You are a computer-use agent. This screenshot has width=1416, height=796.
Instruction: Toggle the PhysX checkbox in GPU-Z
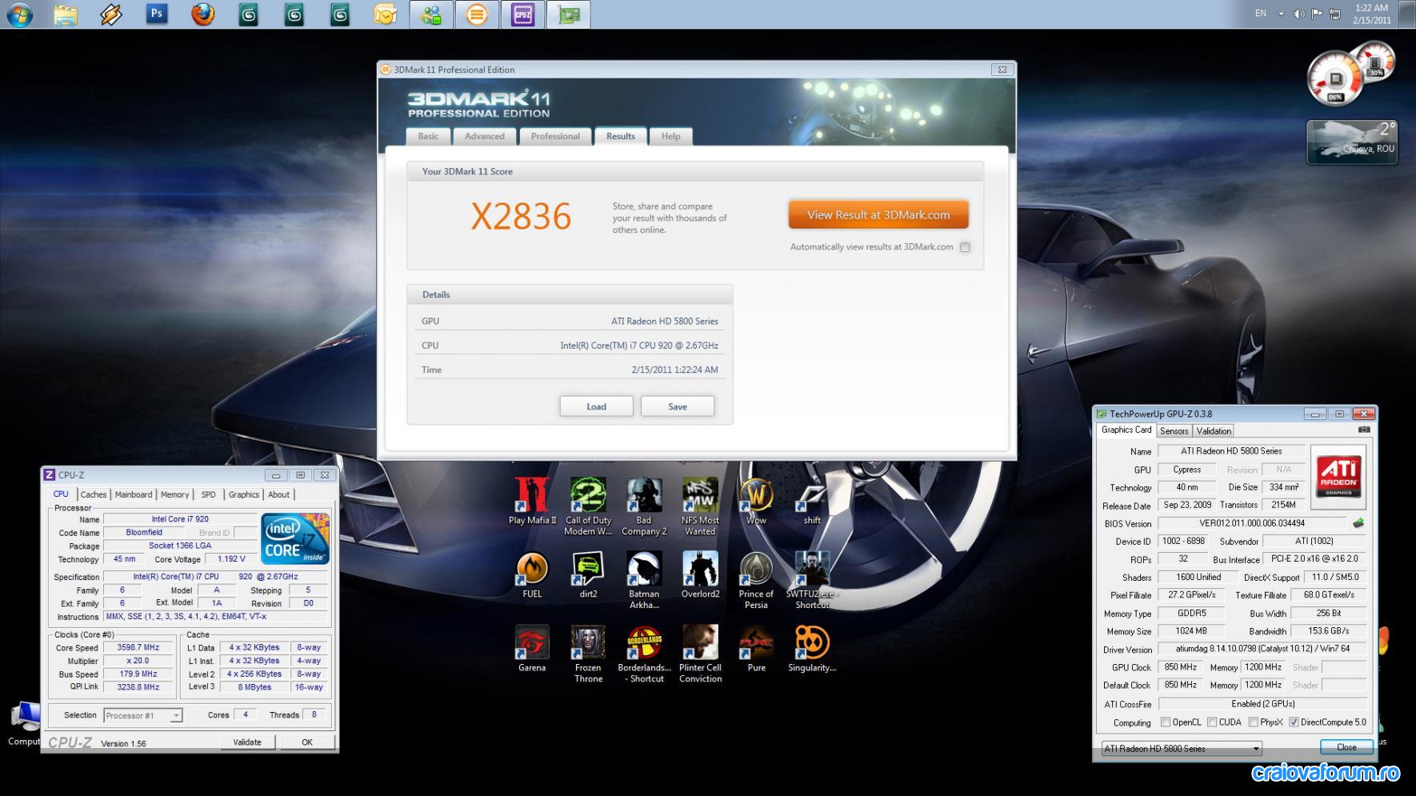(1253, 722)
